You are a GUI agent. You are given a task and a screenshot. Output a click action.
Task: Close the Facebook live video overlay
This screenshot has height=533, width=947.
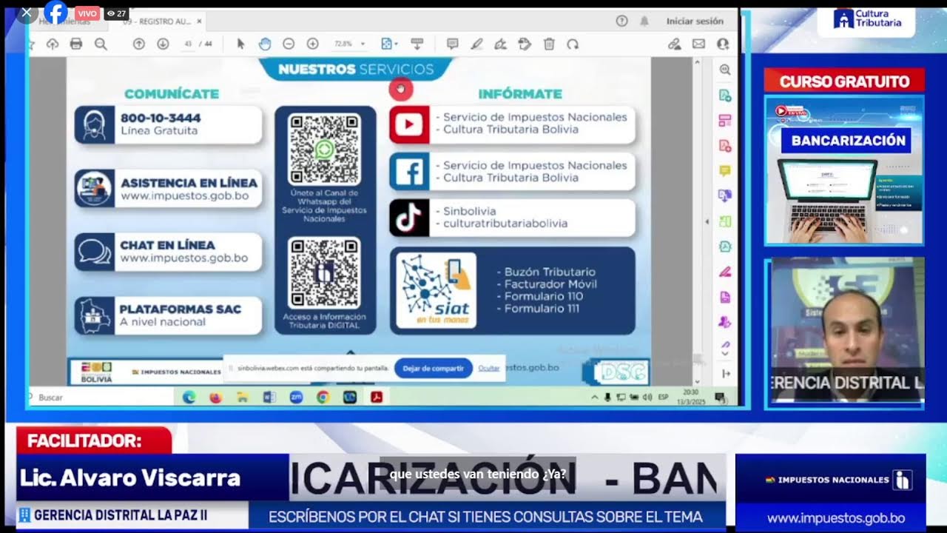[x=27, y=13]
